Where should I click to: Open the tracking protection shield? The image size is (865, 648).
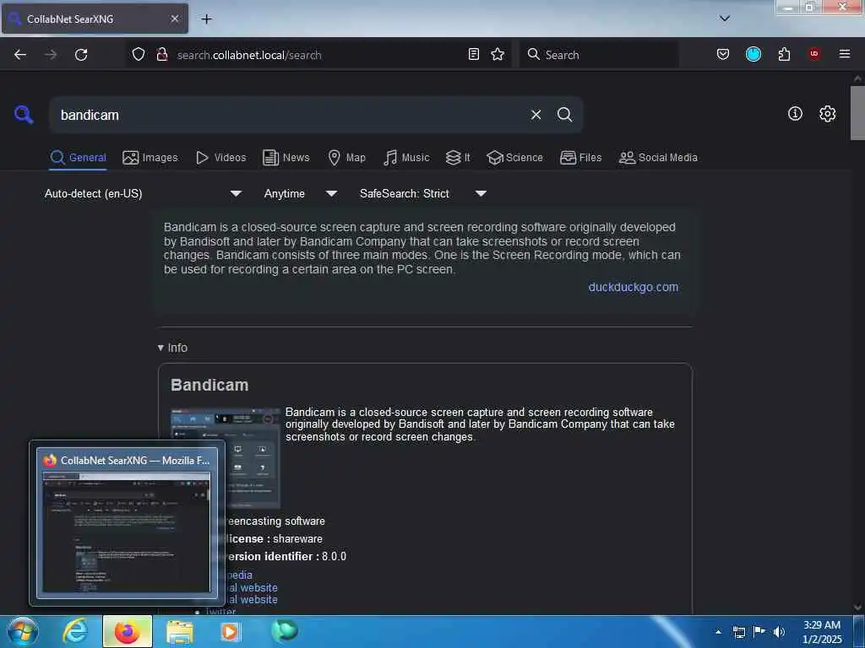[x=139, y=54]
